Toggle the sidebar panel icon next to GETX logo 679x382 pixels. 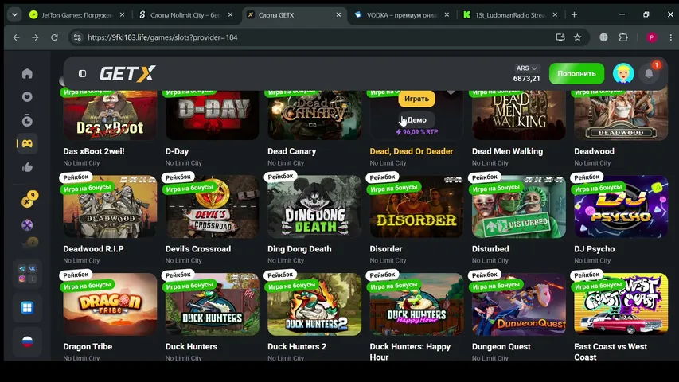82,74
